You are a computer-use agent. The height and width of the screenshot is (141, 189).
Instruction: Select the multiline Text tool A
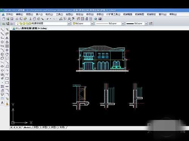(2, 103)
